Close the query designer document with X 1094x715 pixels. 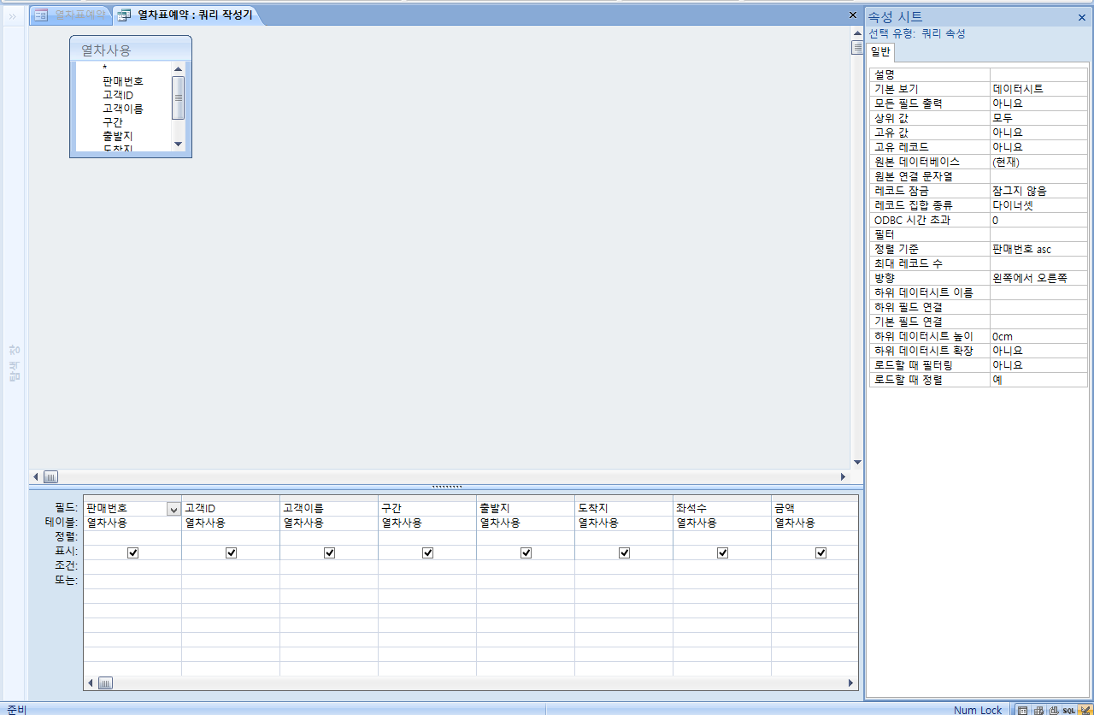tap(852, 15)
